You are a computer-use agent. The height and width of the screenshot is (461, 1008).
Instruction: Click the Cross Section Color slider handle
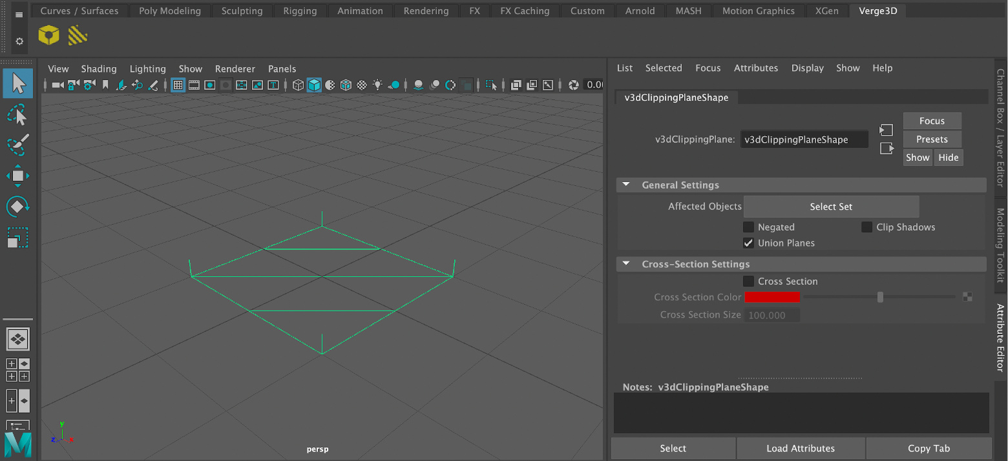coord(880,297)
